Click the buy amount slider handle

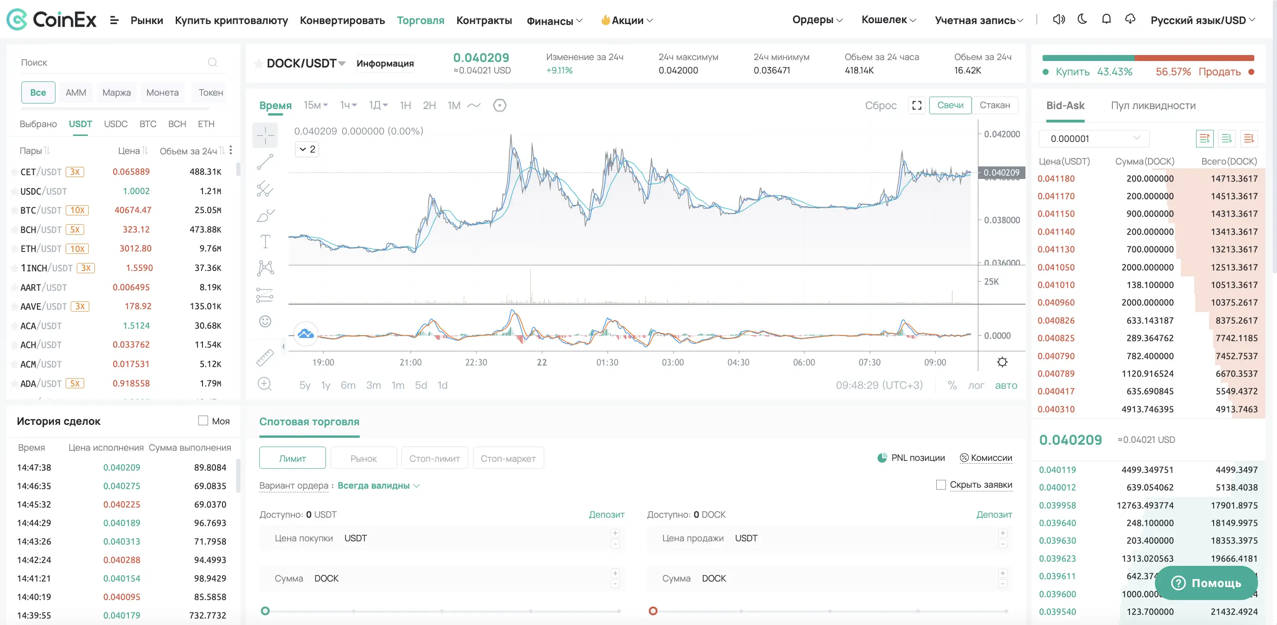265,611
